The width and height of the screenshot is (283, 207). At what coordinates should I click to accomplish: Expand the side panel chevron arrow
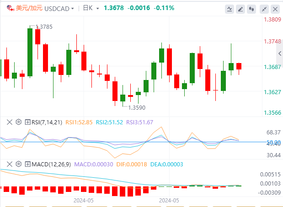pos(280,53)
